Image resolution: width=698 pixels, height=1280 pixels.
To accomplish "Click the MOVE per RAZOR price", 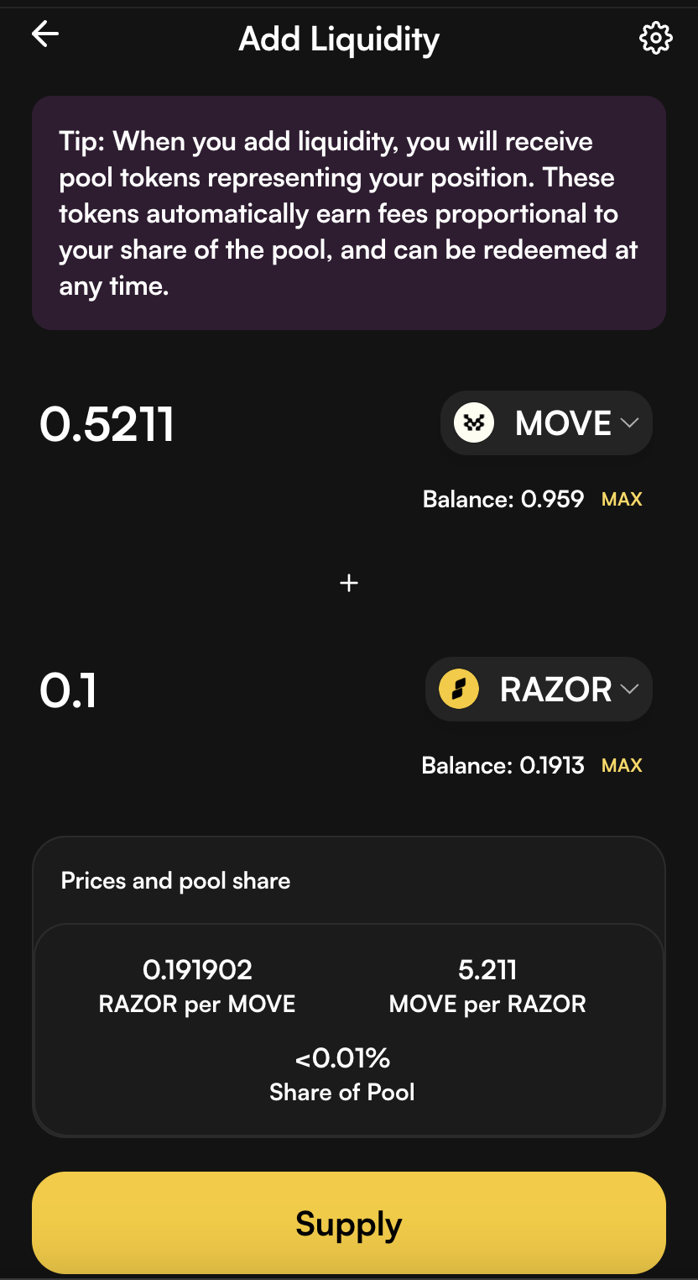I will coord(487,971).
